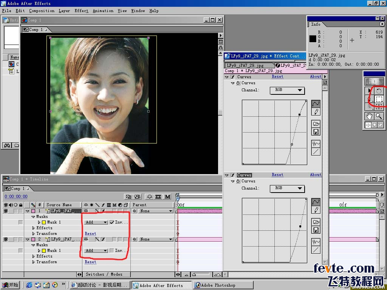Open the Layer menu

(64, 11)
